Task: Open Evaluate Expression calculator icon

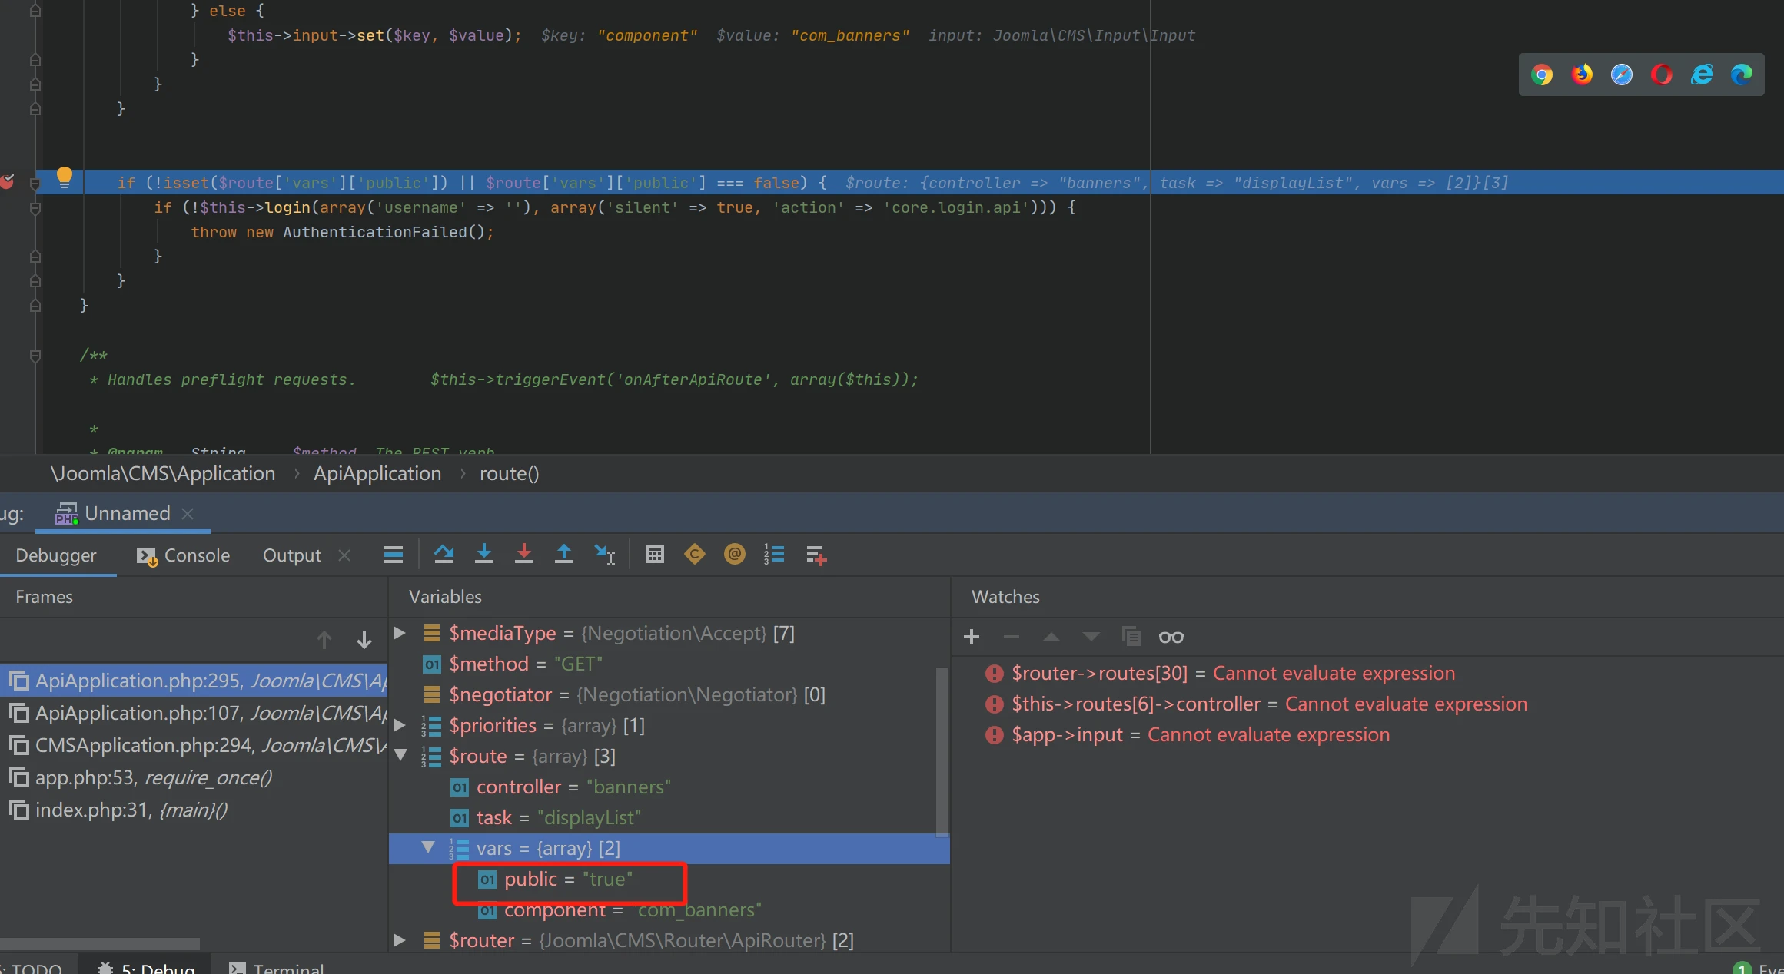Action: click(655, 555)
